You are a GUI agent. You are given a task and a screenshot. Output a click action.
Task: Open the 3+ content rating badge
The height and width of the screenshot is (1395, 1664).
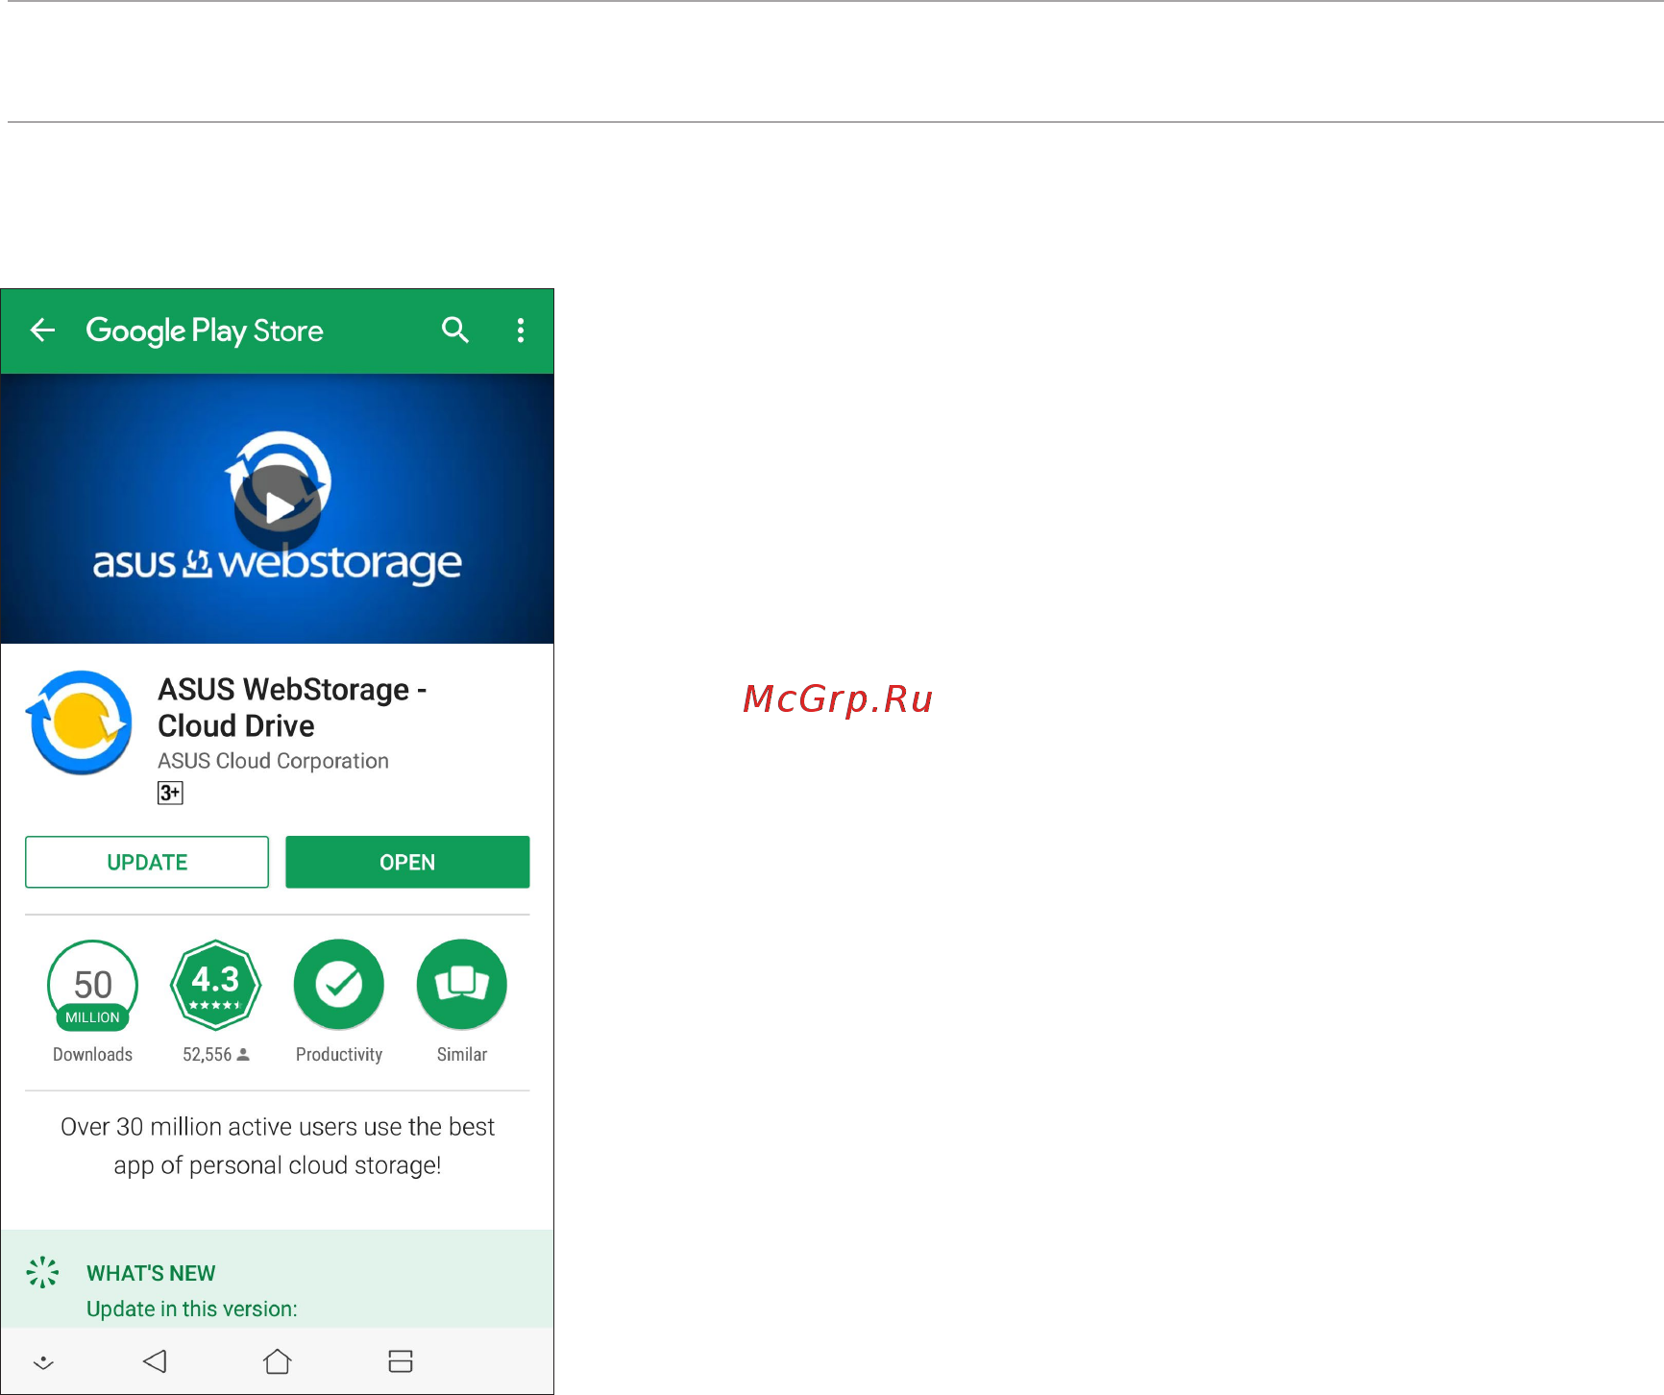[x=170, y=793]
